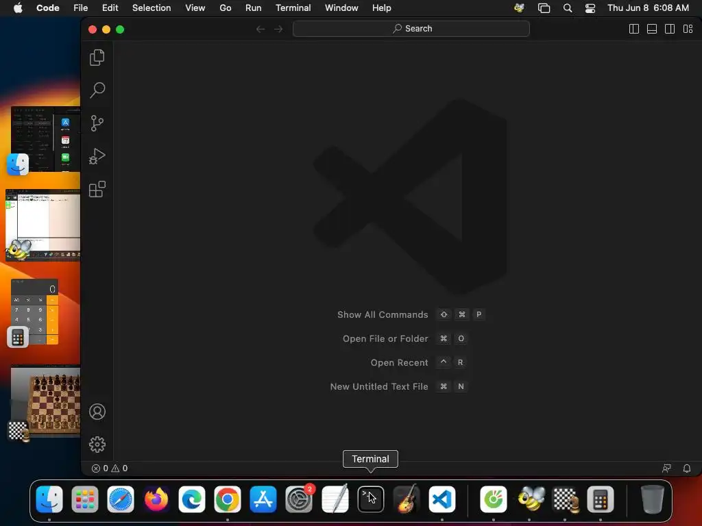Launch Terminal from the Dock
Image resolution: width=702 pixels, height=526 pixels.
click(x=371, y=499)
